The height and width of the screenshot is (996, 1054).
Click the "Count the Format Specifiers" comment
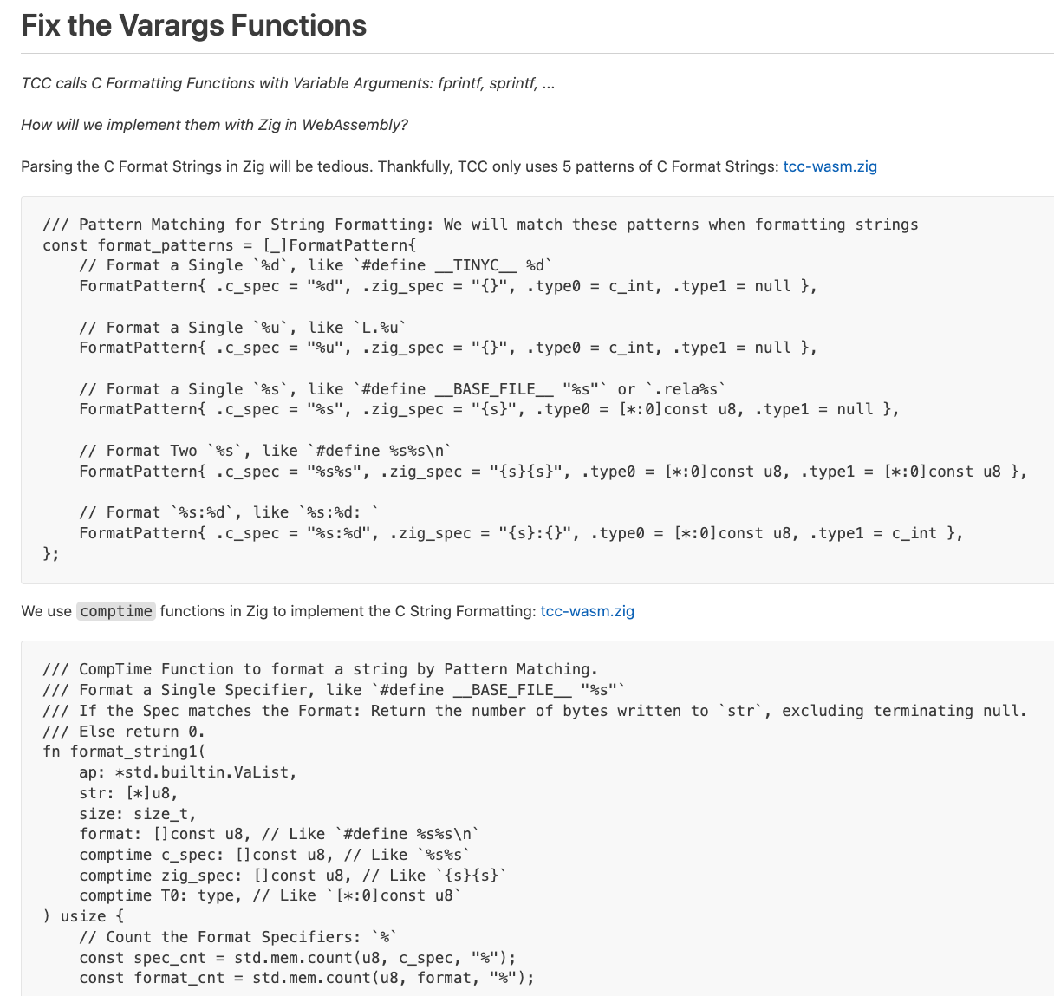[x=237, y=937]
